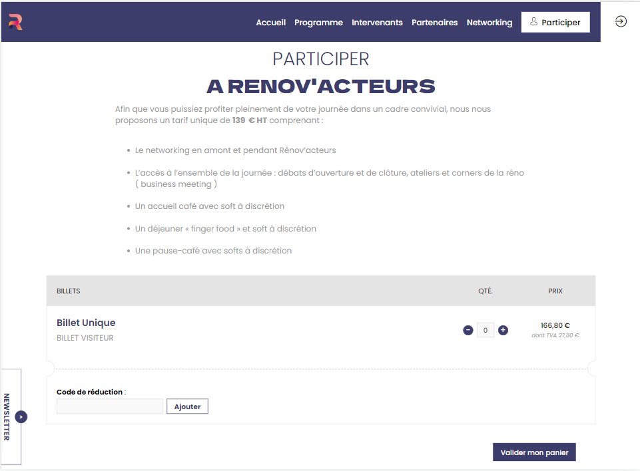Open the Accueil menu item
Viewport: 640px width, 471px height.
(x=270, y=23)
